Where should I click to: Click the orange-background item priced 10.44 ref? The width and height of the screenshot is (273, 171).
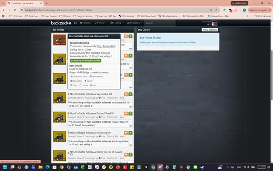pyautogui.click(x=60, y=40)
